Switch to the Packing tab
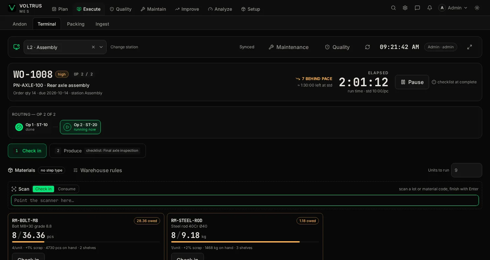This screenshot has height=260, width=490. [76, 24]
